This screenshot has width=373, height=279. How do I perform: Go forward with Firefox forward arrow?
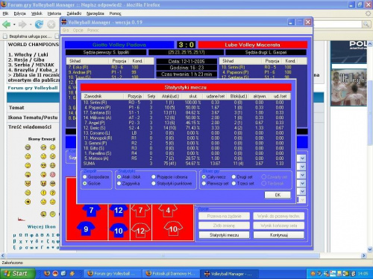22,25
